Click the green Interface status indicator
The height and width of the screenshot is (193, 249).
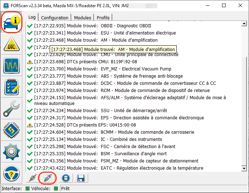pyautogui.click(x=27, y=188)
